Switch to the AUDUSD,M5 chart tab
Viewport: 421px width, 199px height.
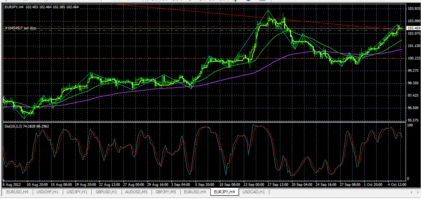coord(136,192)
